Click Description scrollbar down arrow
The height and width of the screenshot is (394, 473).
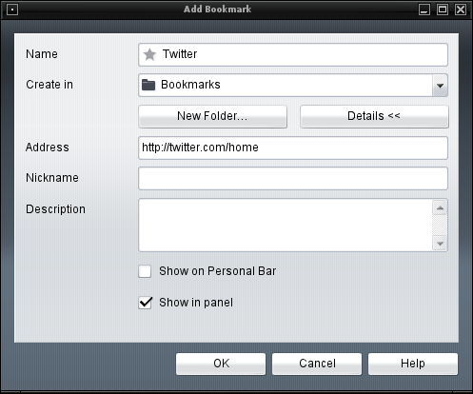tap(440, 244)
